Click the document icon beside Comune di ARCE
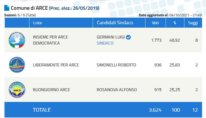This screenshot has width=206, height=118. (7, 8)
